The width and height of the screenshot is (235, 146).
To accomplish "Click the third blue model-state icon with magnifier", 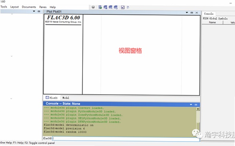I will point(116,7).
